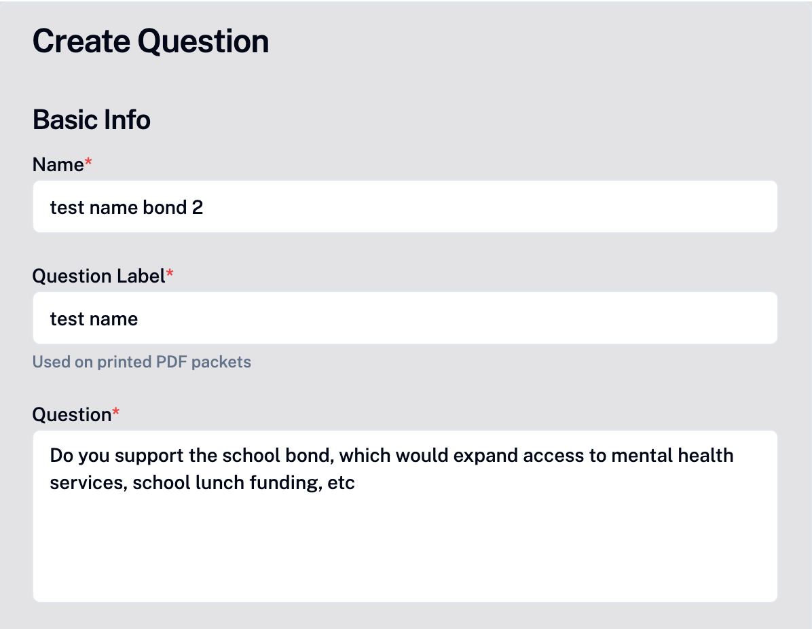Click the Name input field
Image resolution: width=812 pixels, height=629 pixels.
tap(405, 206)
